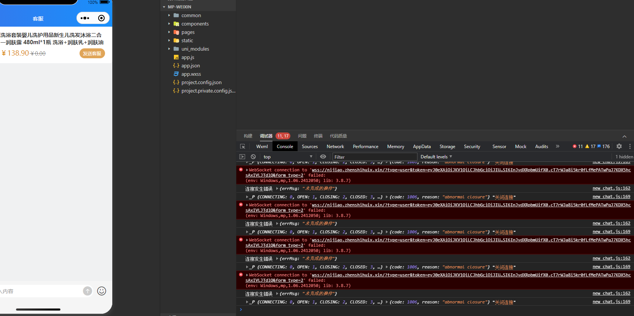
Task: Click the pages folder icon
Action: (x=176, y=32)
